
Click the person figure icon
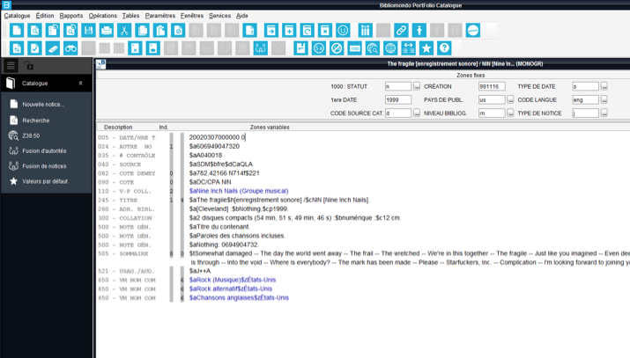coord(419,30)
